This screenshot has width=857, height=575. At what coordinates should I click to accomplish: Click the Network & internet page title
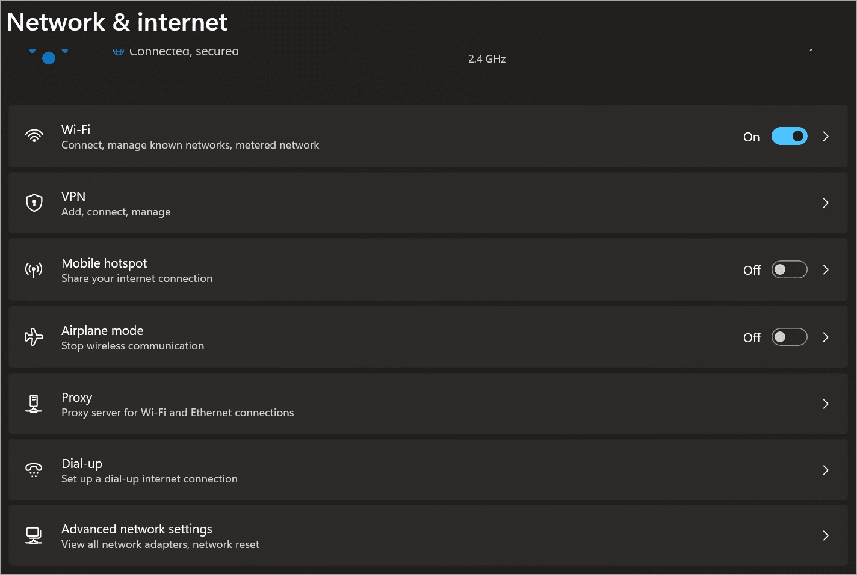[117, 22]
